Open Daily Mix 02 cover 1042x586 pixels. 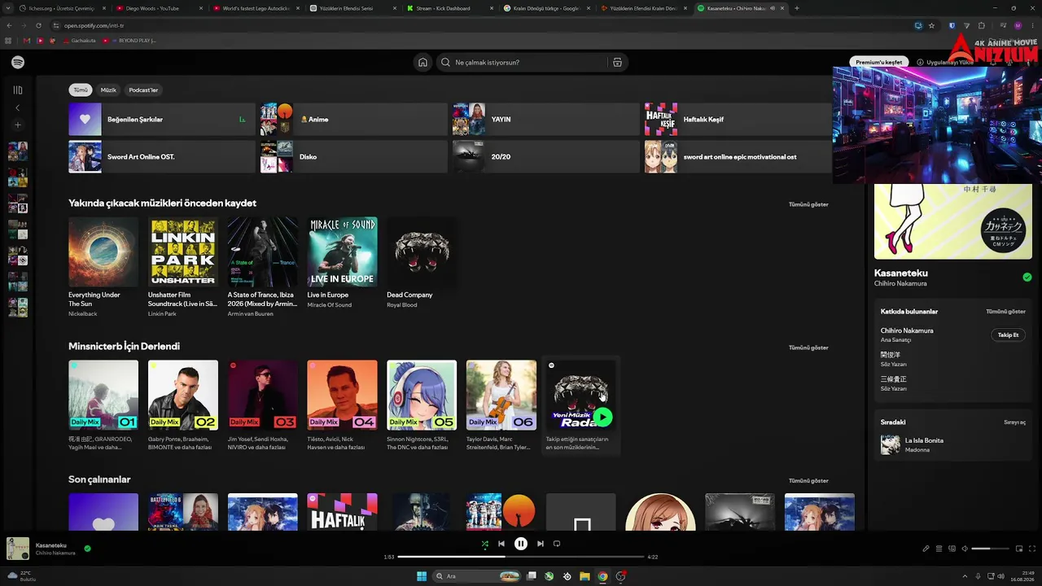(183, 396)
